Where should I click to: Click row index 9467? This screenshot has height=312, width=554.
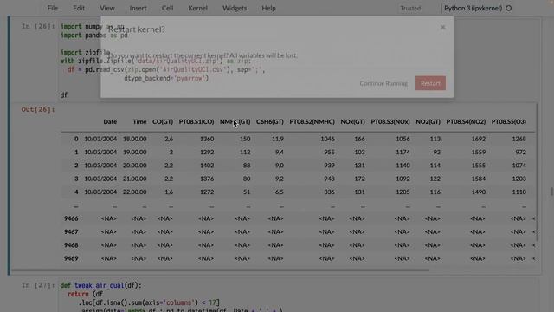click(71, 231)
